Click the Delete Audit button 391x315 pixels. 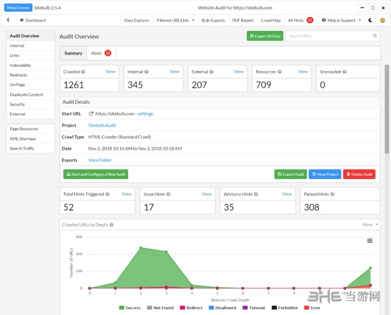(x=359, y=174)
